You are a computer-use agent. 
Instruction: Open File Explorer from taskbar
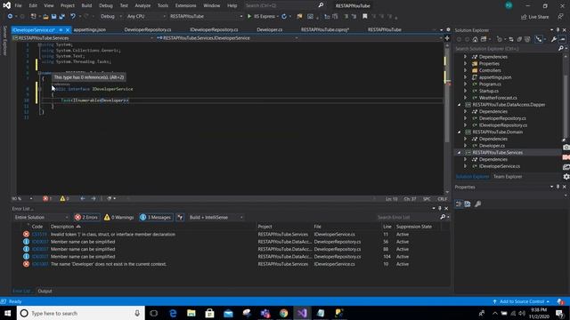pyautogui.click(x=191, y=313)
